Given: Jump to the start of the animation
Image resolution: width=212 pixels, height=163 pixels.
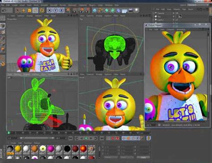Looking at the screenshot, I should point(71,138).
